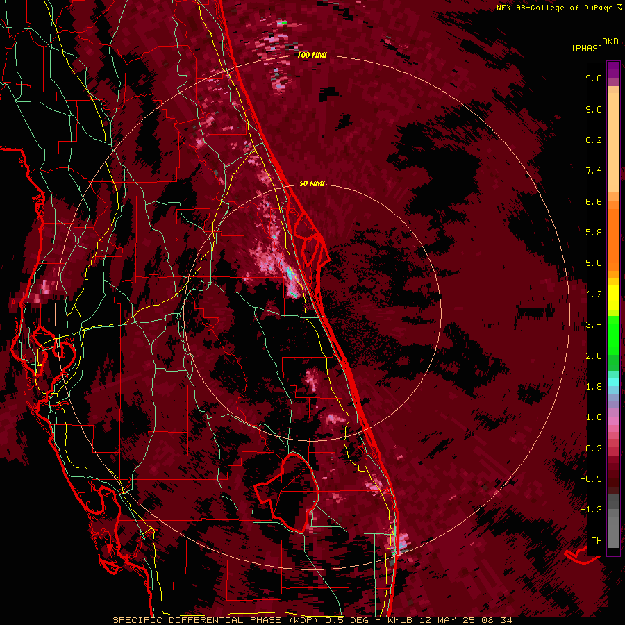Click the 0.2 scale value
The width and height of the screenshot is (625, 625).
click(594, 449)
